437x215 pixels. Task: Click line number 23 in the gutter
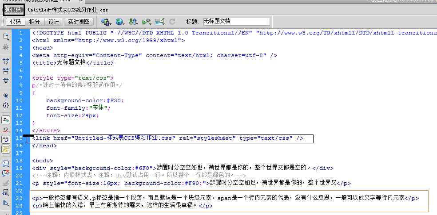pos(19,198)
